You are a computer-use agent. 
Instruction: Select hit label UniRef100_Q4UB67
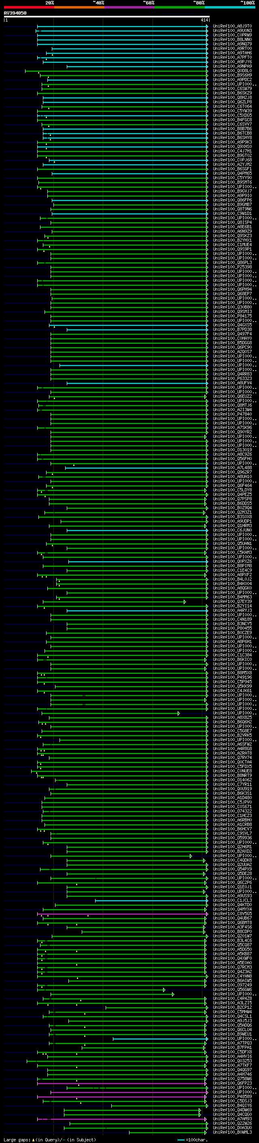[x=232, y=918]
